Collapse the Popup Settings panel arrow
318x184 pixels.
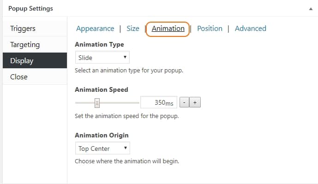[x=311, y=9]
